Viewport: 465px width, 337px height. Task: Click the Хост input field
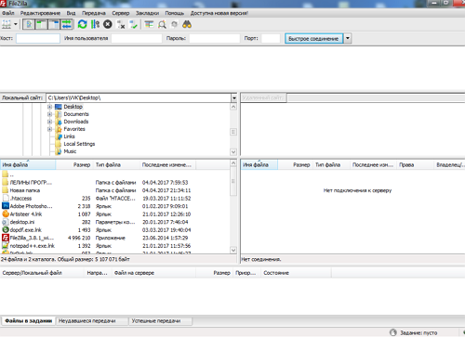(x=38, y=38)
